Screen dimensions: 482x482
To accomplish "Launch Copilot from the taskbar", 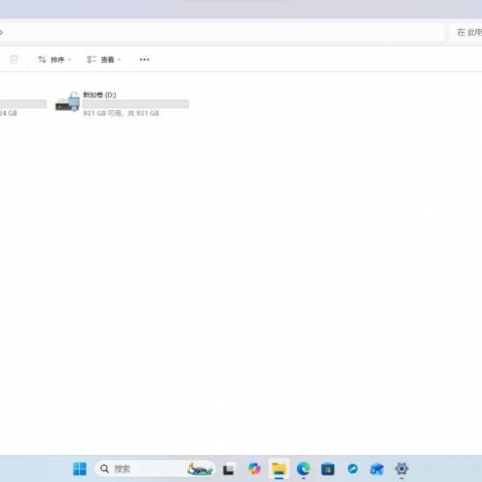I will click(x=254, y=469).
